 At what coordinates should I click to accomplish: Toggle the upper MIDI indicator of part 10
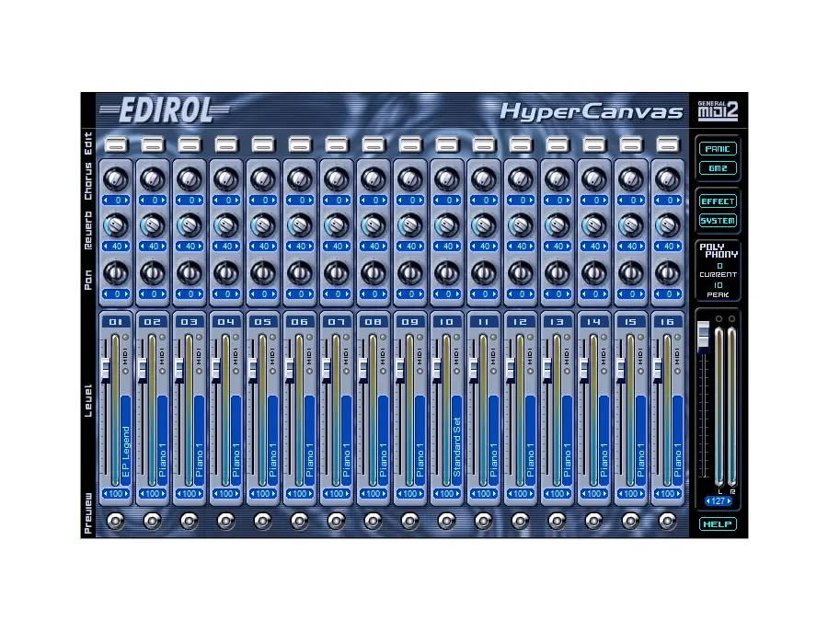pos(456,338)
